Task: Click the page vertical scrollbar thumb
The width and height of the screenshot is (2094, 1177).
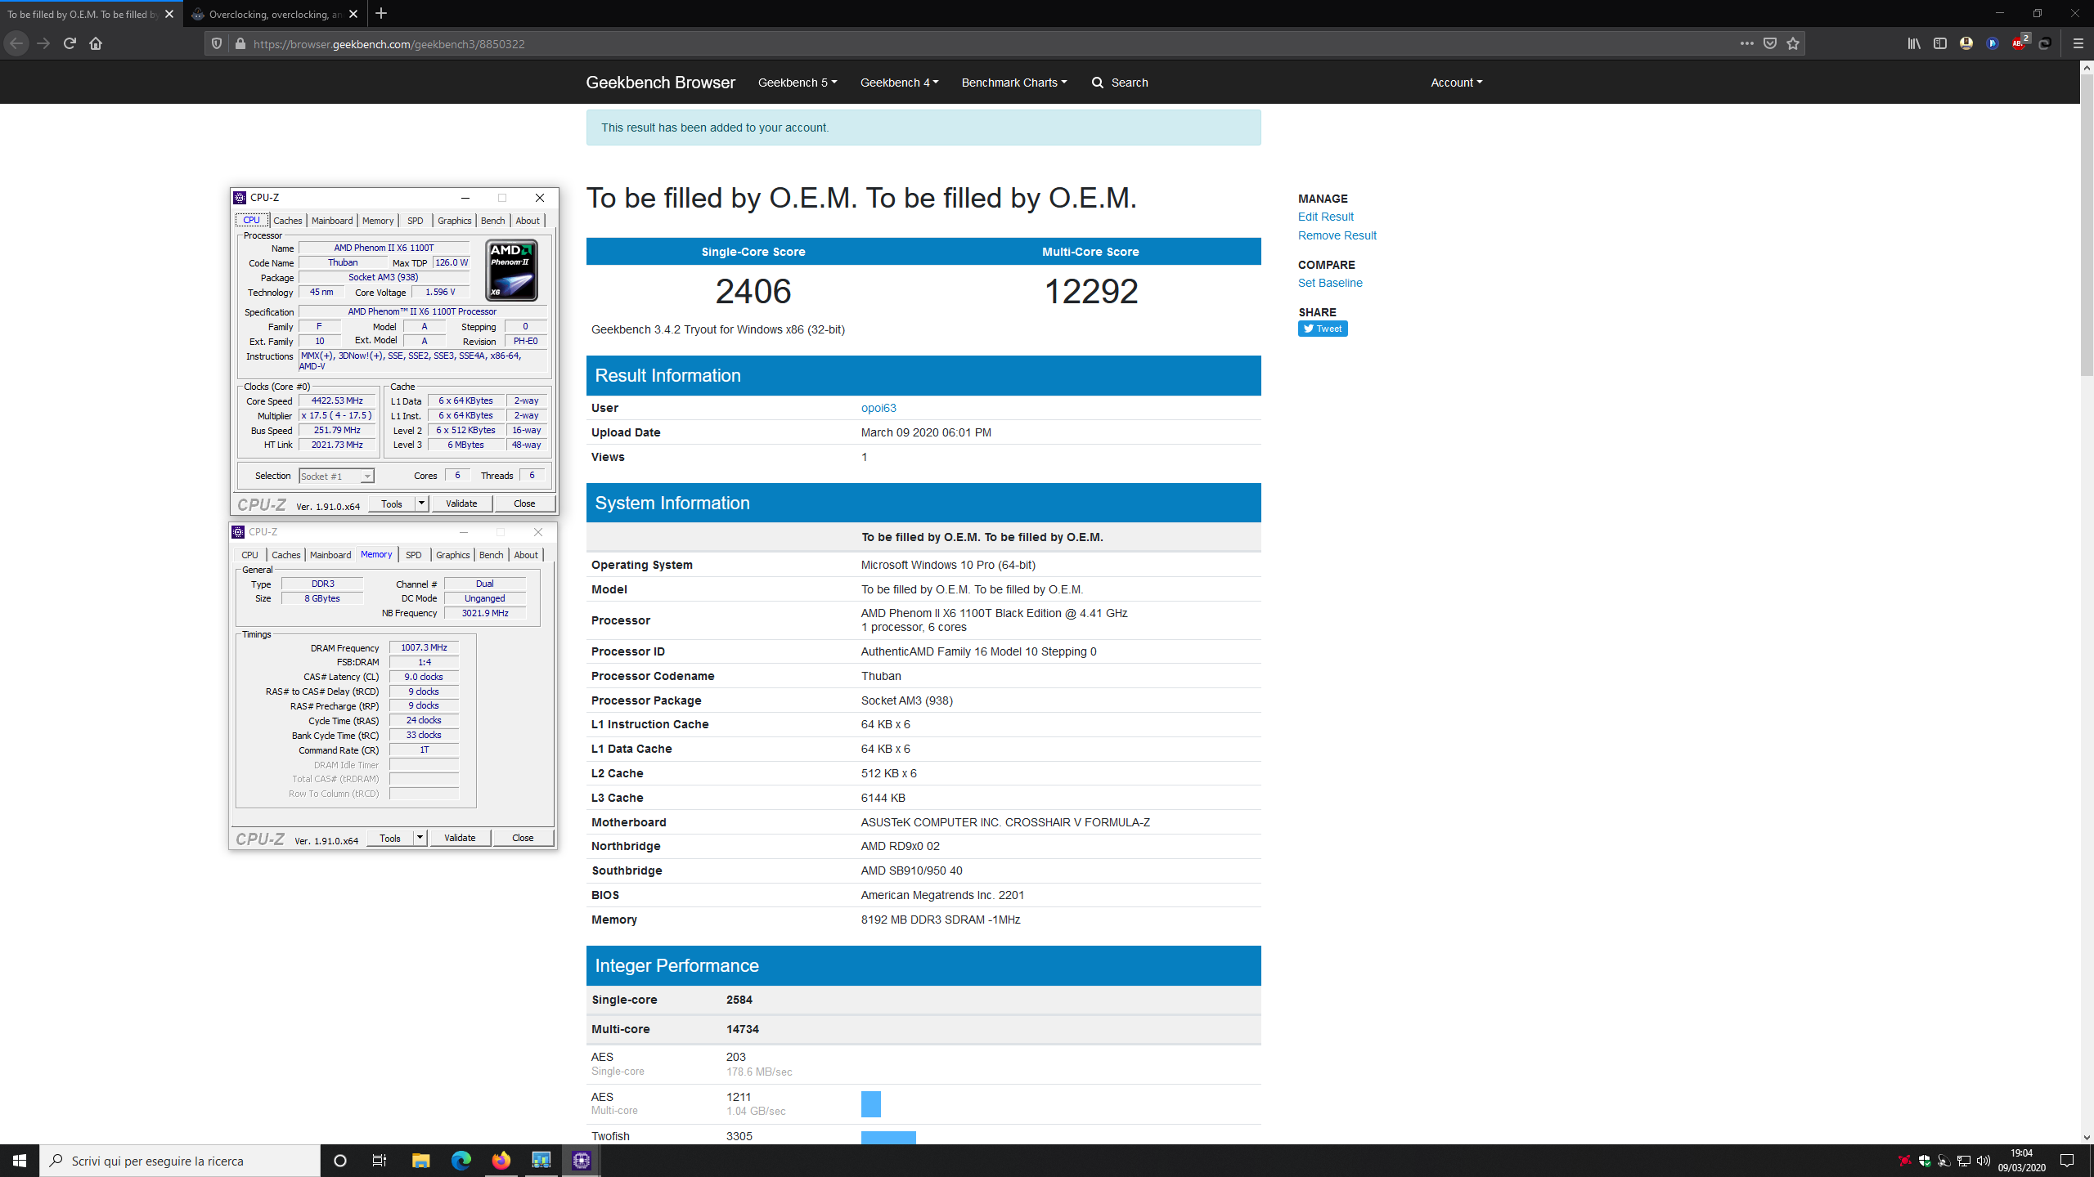Action: [x=2087, y=226]
